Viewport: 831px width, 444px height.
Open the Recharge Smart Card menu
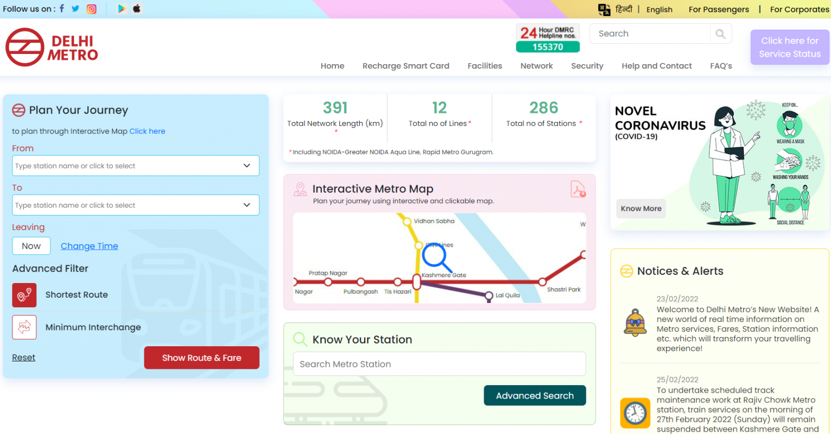[x=406, y=65]
